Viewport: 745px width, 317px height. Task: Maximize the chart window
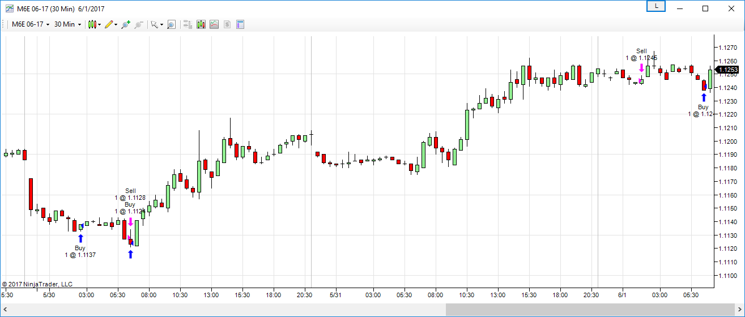click(x=705, y=8)
